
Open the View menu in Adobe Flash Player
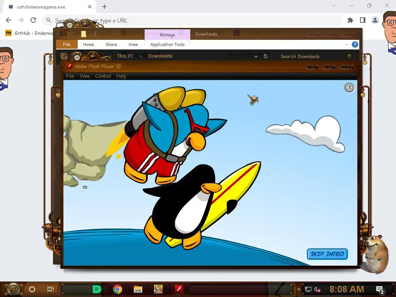[85, 76]
